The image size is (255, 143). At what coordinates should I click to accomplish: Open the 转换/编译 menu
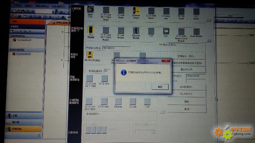59,7
